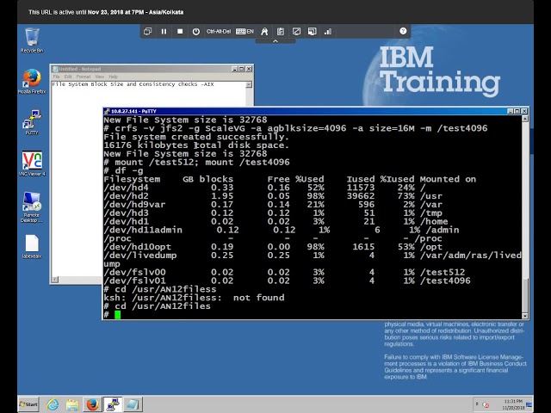Click the '/dev/livedump' filesystem entry
Viewport: 551px width, 413px height.
tap(140, 256)
